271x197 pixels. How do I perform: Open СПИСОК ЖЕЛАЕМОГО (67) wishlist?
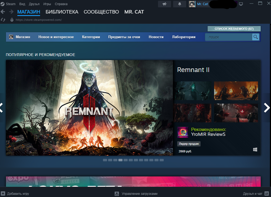(x=234, y=29)
